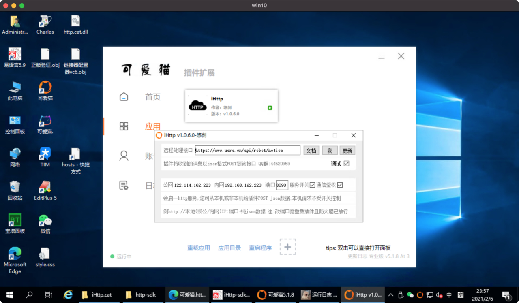Click 重启程序 link
This screenshot has width=519, height=303.
point(260,248)
